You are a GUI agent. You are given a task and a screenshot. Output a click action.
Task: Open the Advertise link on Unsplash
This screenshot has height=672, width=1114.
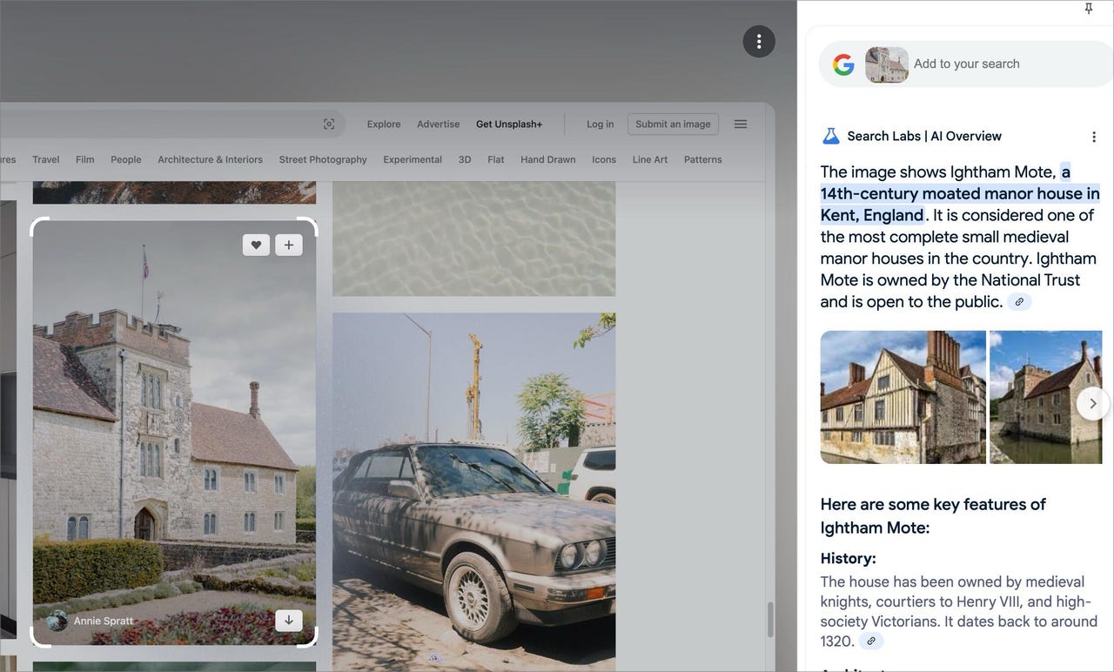439,124
